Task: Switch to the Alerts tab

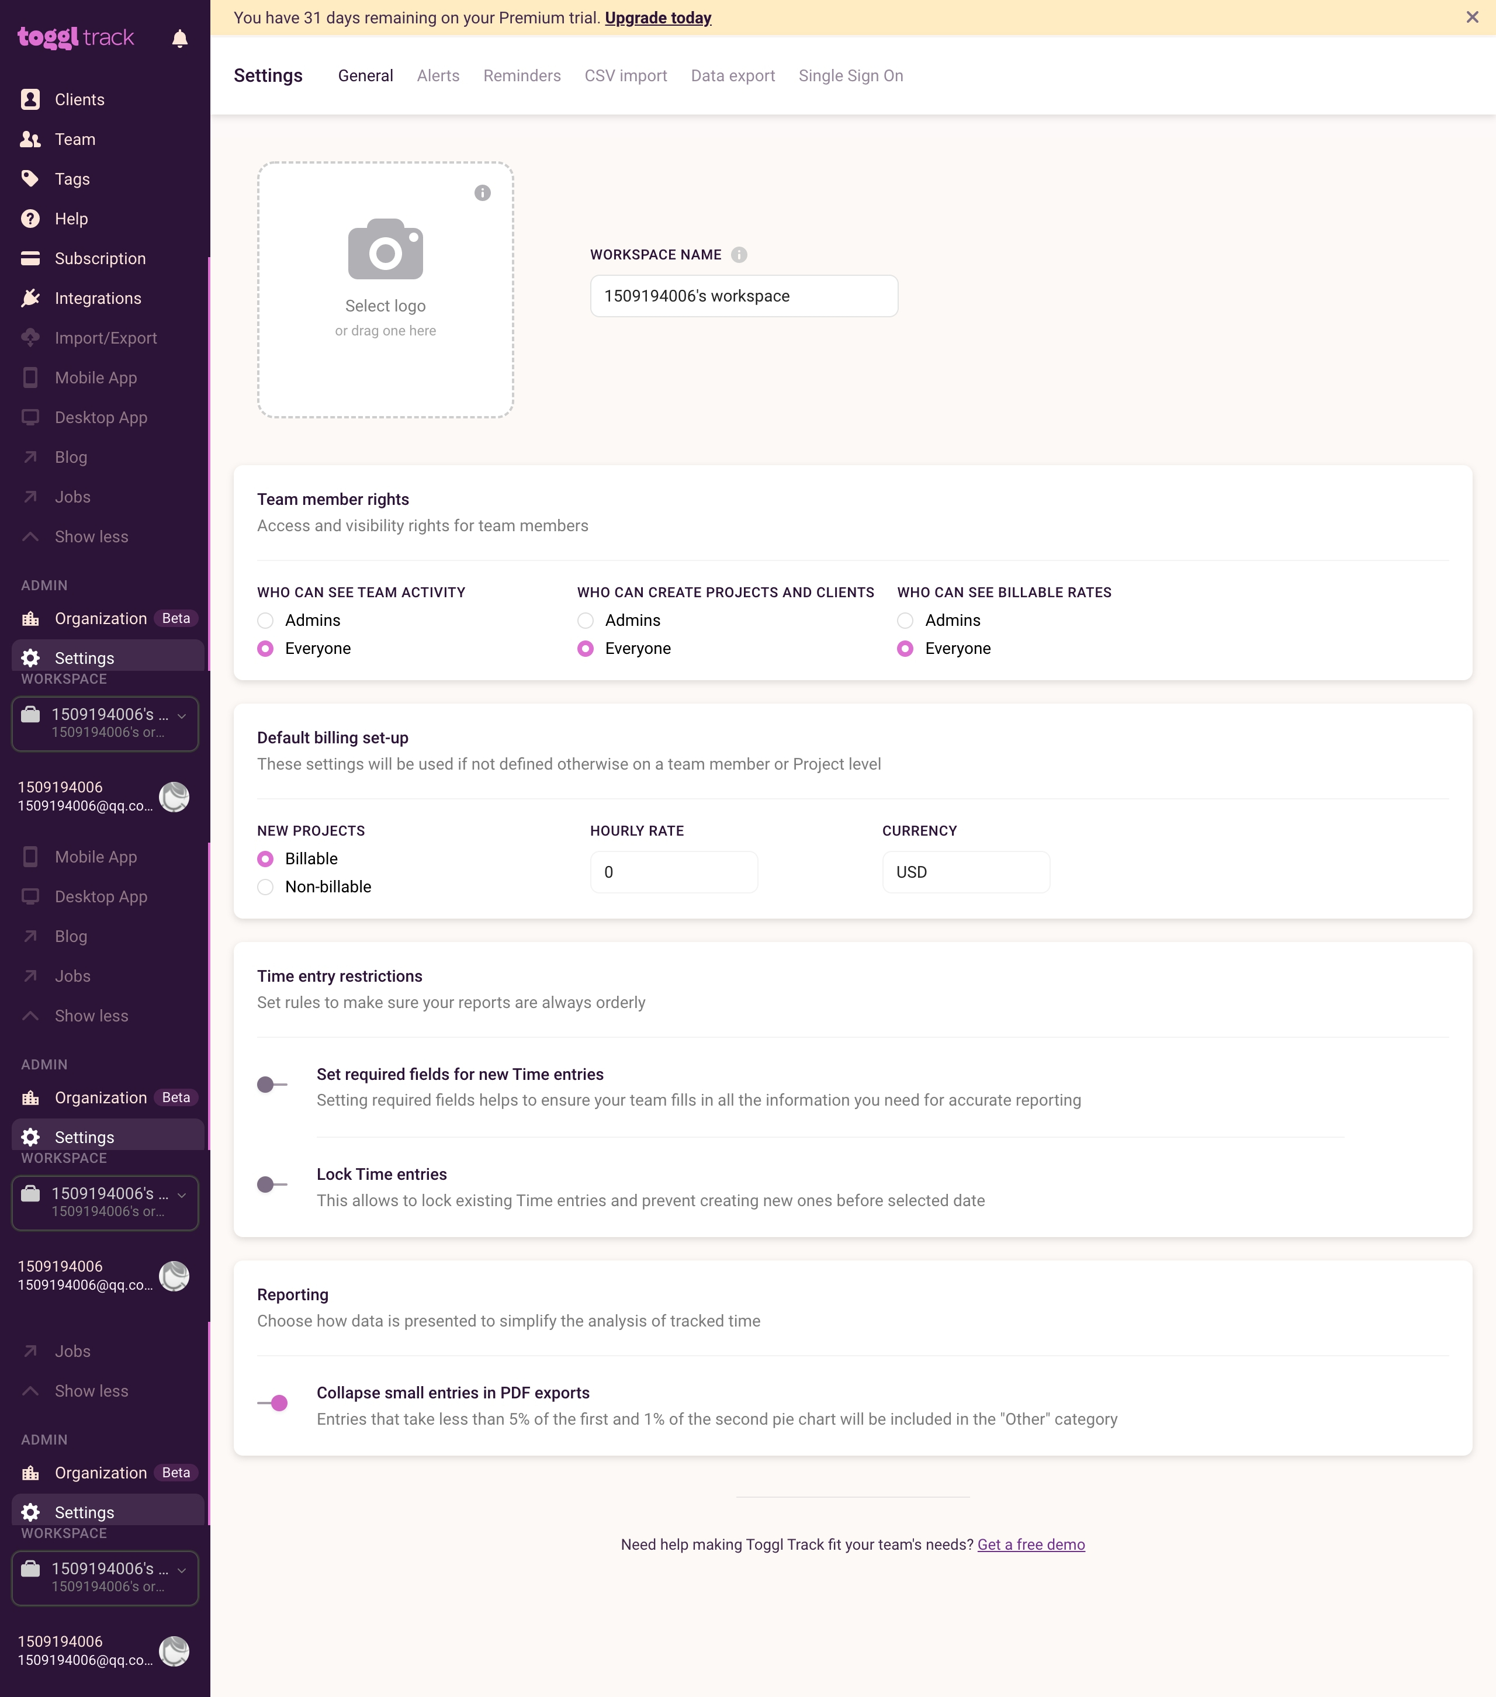Action: (438, 75)
